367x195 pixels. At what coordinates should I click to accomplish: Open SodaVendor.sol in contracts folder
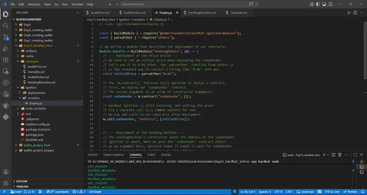point(38,77)
